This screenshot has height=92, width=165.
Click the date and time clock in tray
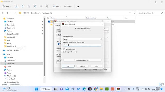point(155,89)
